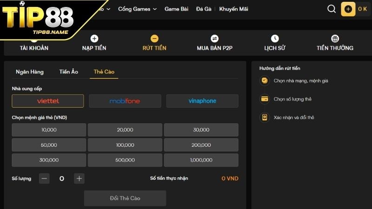Click the Lịch Sử clock icon
The height and width of the screenshot is (209, 372).
275,39
